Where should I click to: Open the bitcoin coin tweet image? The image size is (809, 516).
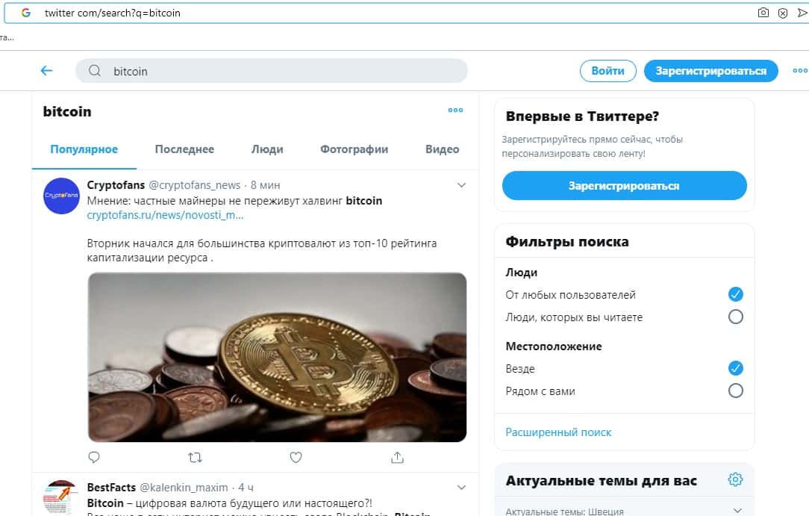pos(277,357)
